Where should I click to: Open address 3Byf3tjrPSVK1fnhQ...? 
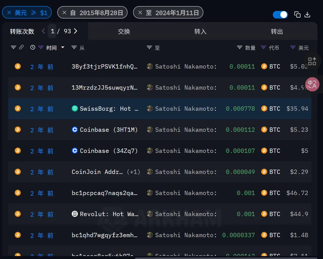coord(105,67)
